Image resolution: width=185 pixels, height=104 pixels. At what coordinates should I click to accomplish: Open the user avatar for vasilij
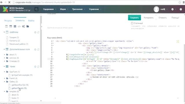[x=156, y=9]
